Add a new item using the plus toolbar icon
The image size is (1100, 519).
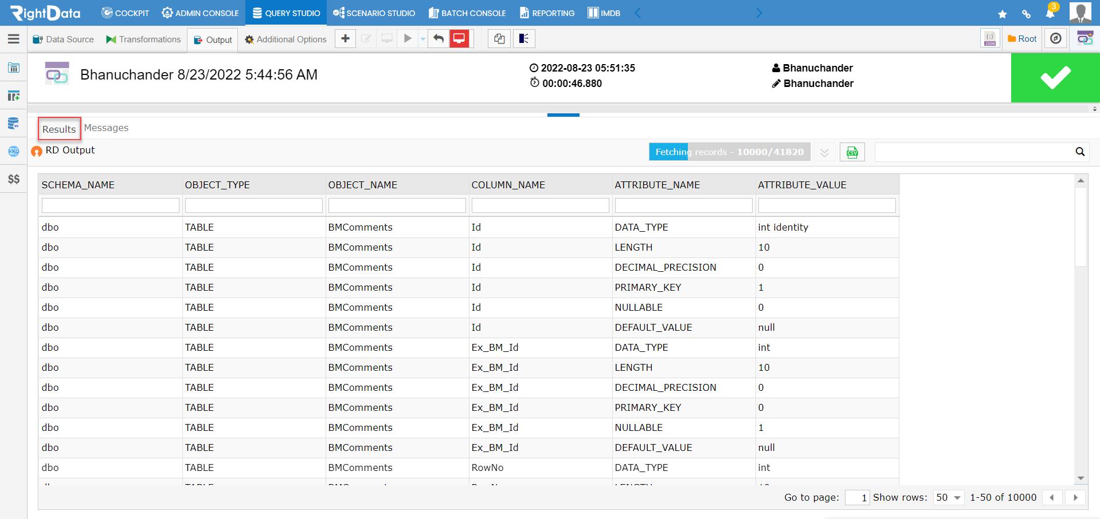[345, 38]
